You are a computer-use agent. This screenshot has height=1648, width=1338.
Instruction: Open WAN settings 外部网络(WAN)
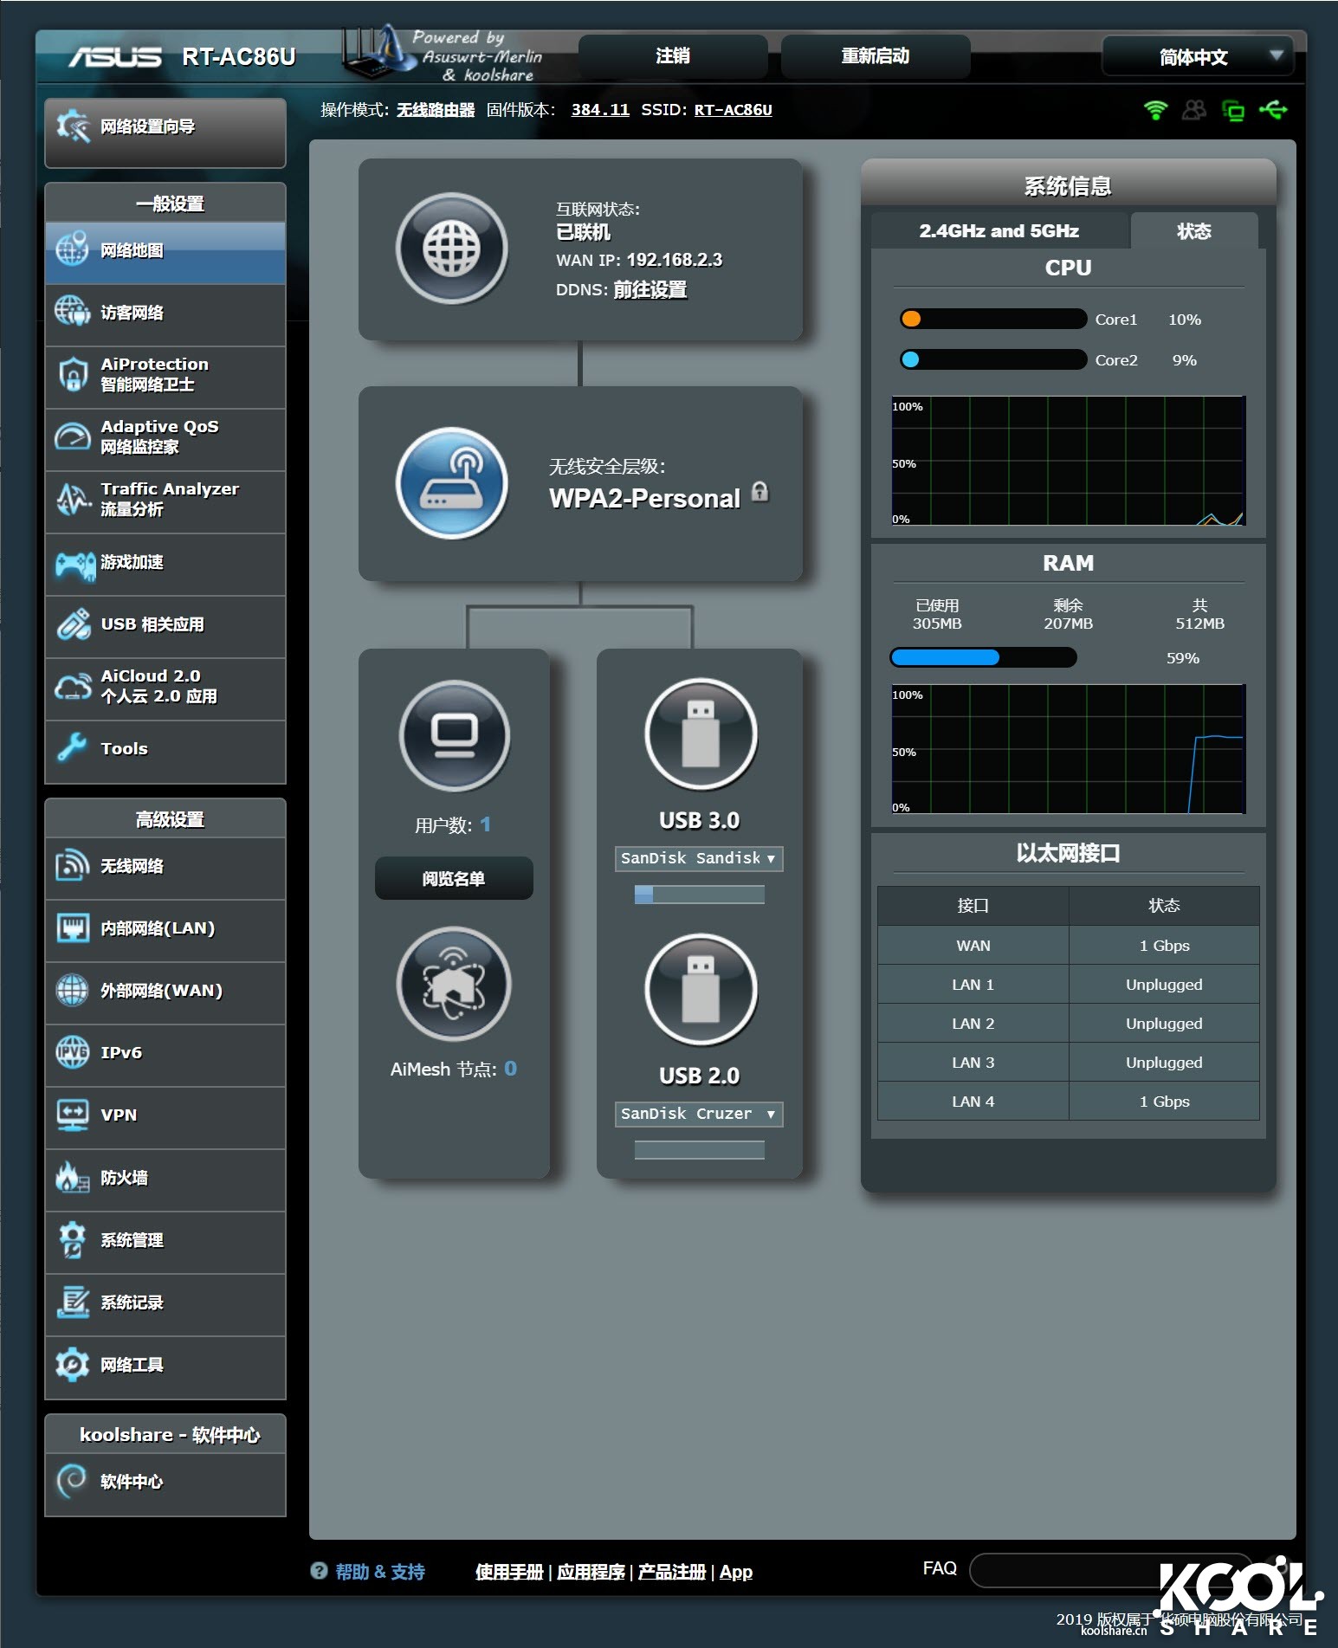165,992
